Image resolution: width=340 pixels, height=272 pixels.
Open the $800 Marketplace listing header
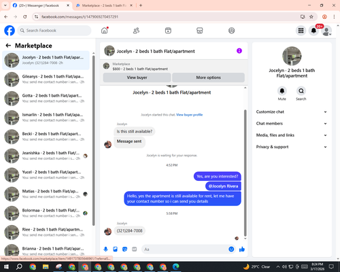tap(174, 66)
